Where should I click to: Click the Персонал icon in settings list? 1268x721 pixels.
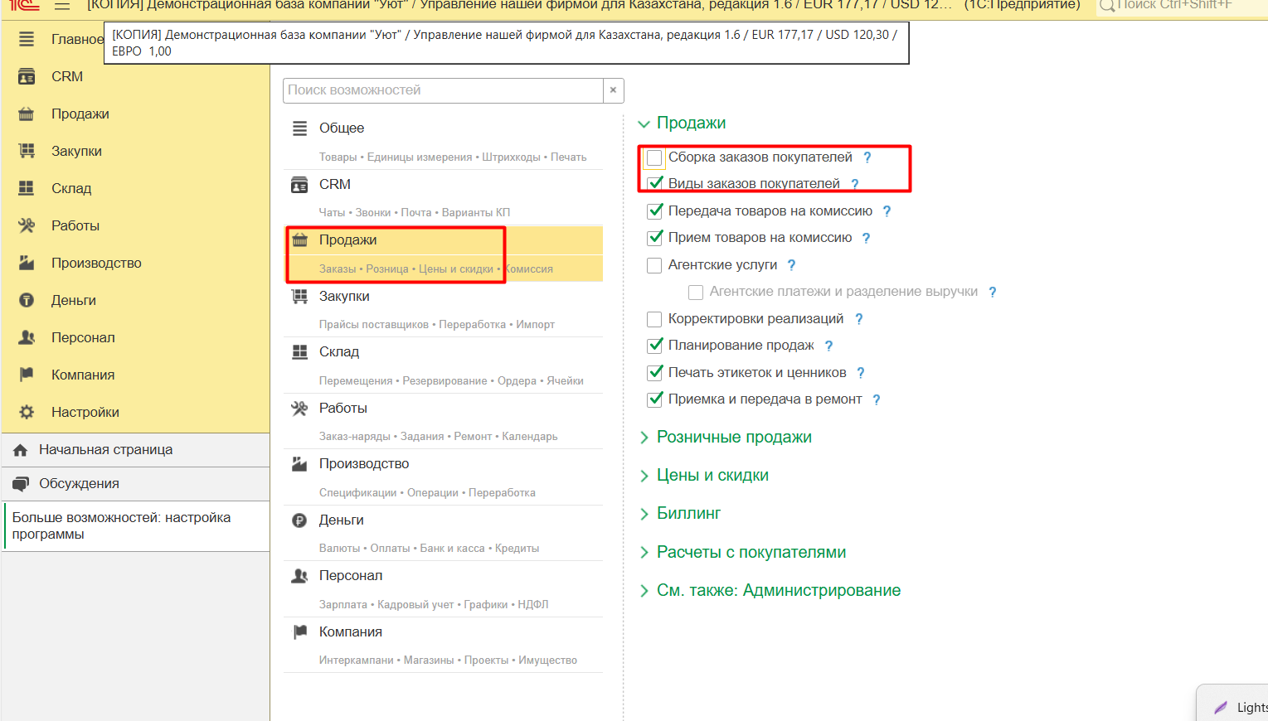pos(299,576)
